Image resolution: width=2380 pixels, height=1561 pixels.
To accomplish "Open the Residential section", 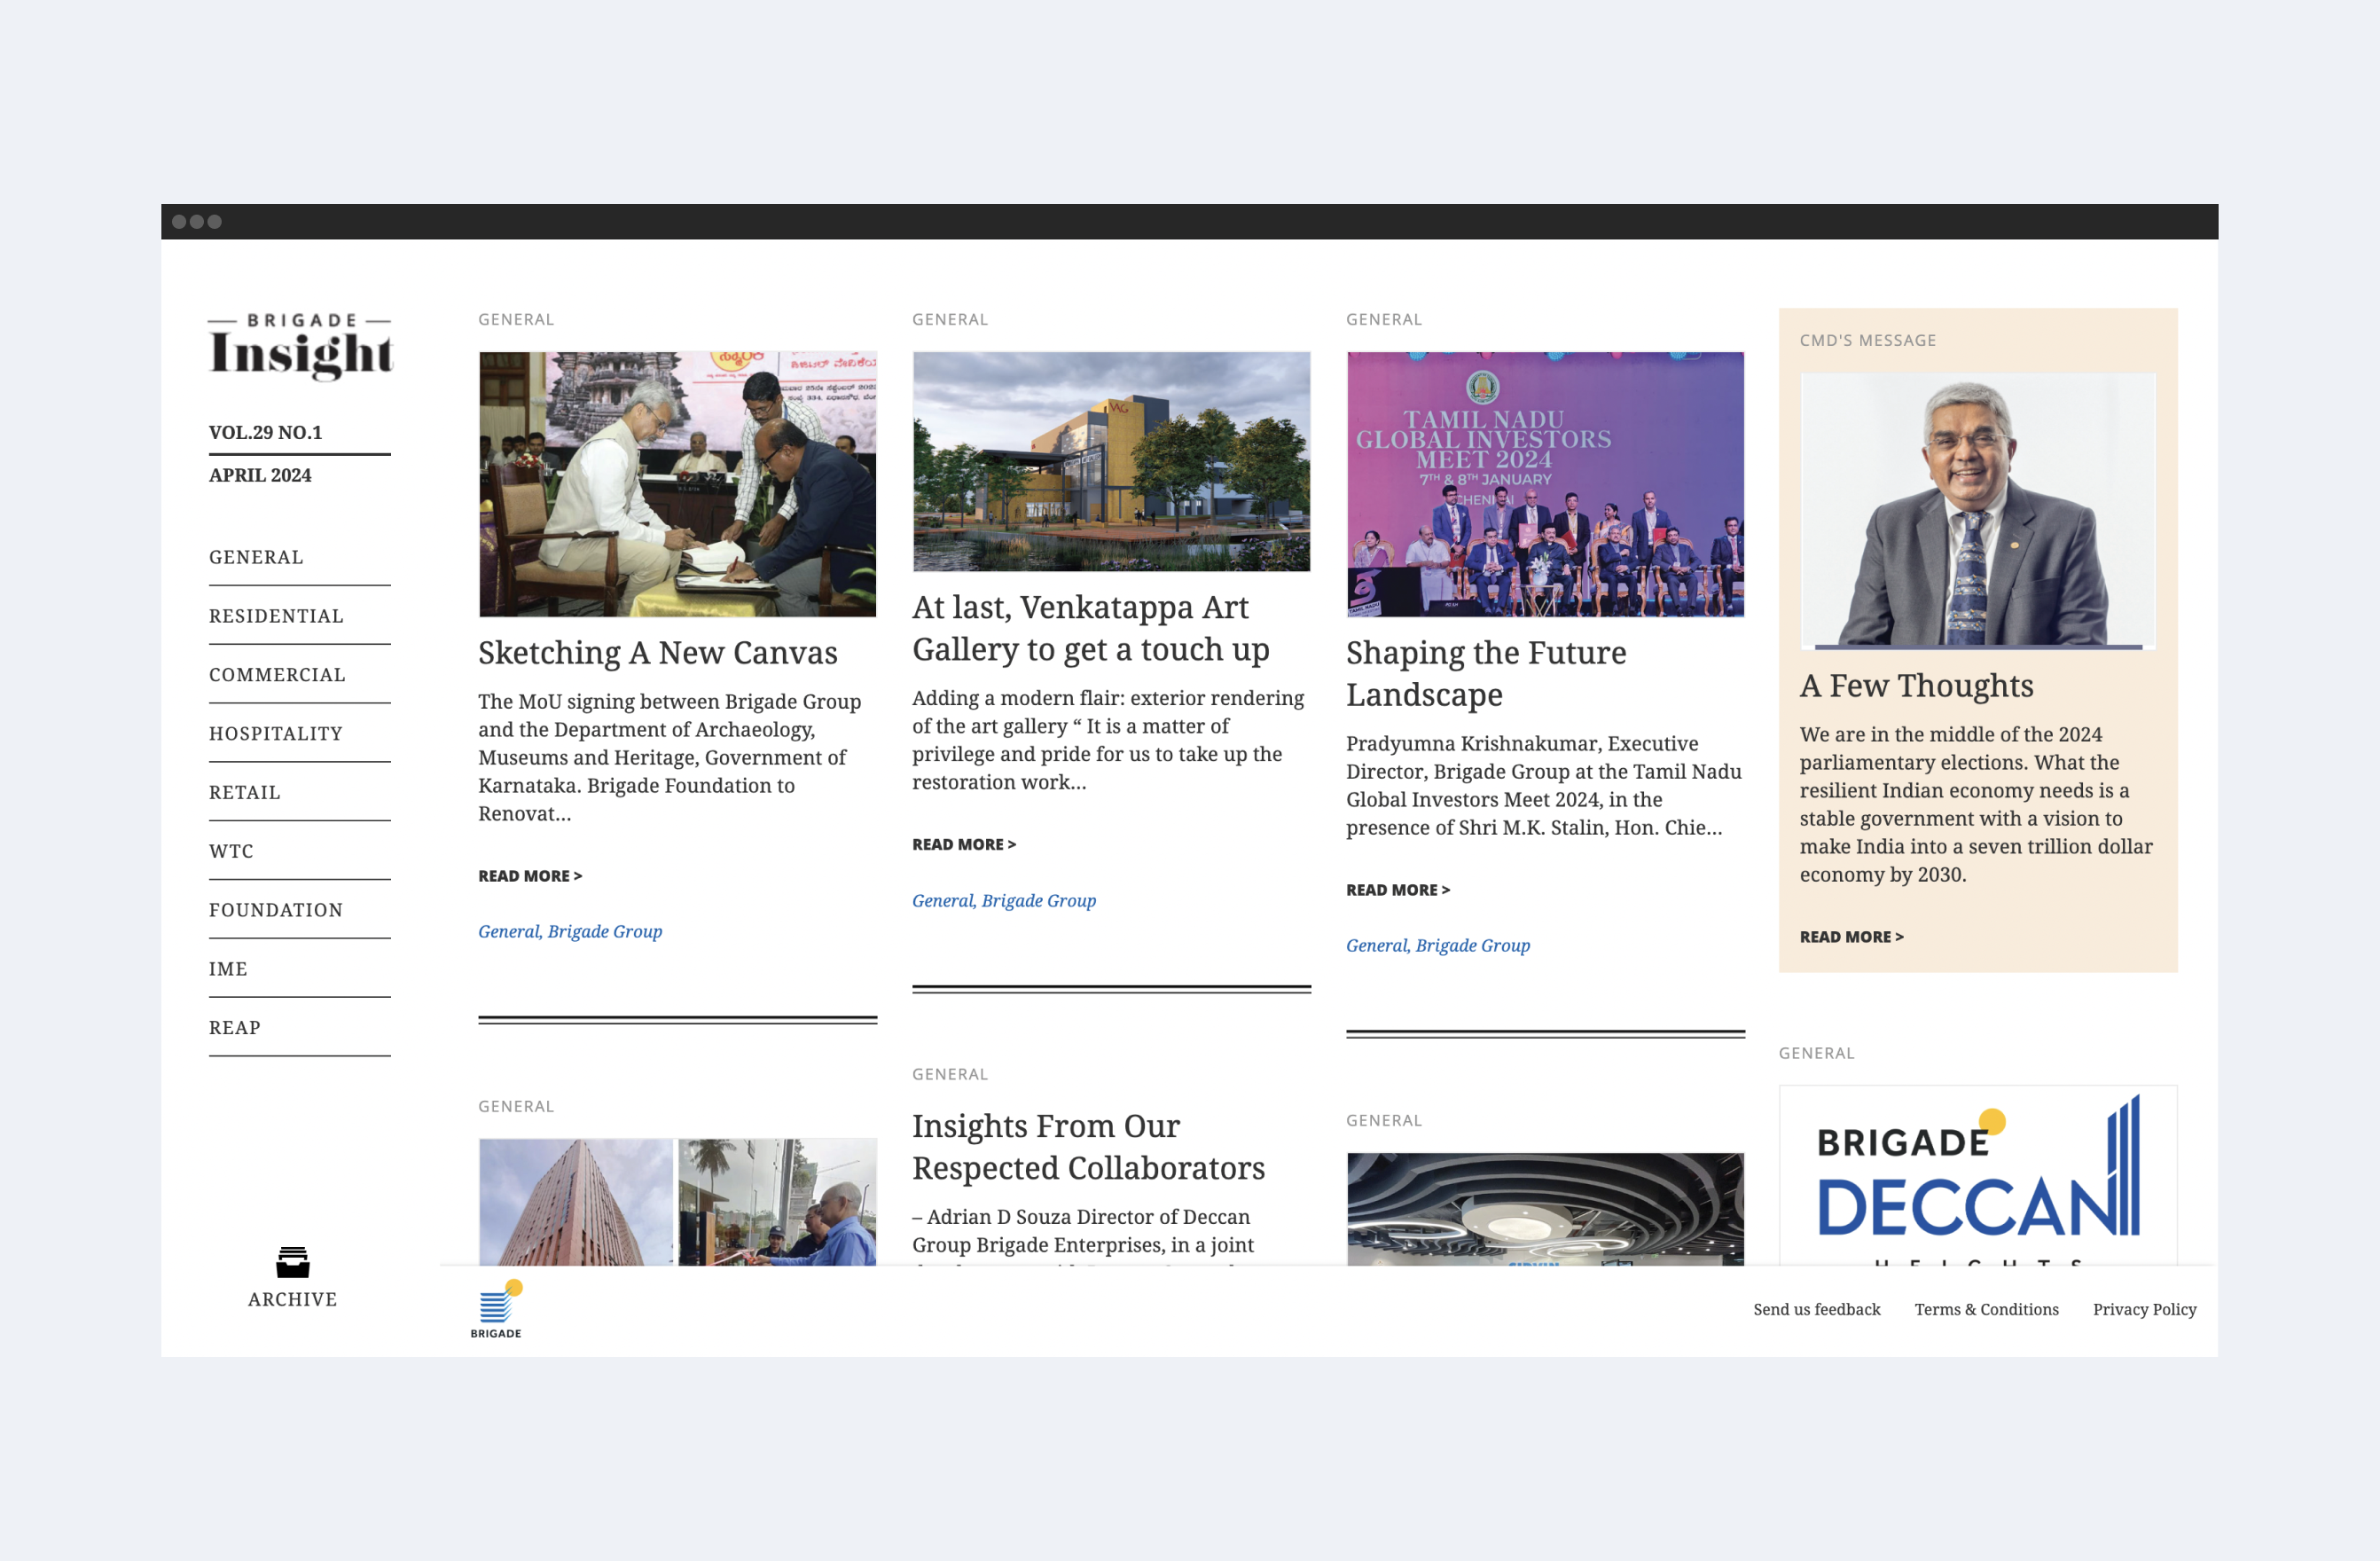I will pyautogui.click(x=276, y=616).
